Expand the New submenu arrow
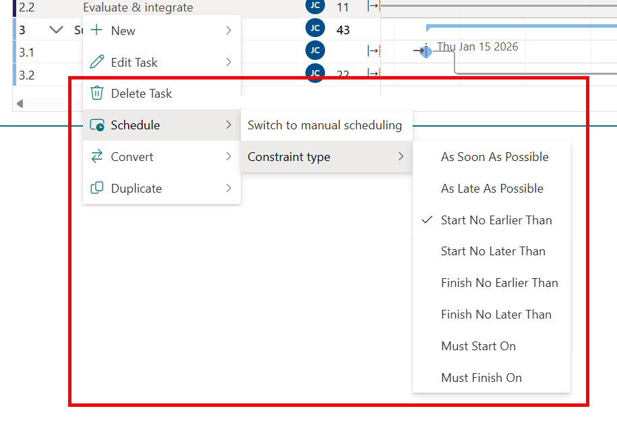The image size is (617, 423). point(229,30)
